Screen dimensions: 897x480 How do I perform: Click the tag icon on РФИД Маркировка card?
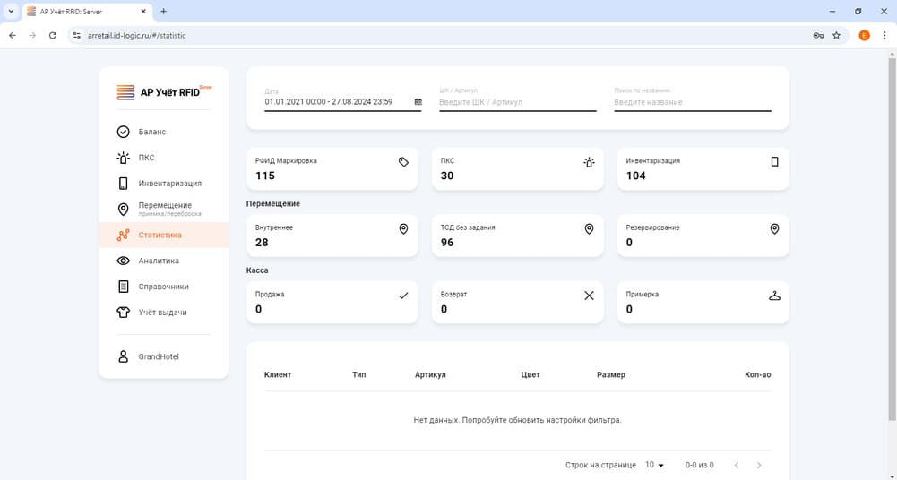[x=403, y=162]
